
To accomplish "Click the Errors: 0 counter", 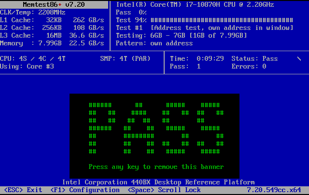I will pos(249,66).
